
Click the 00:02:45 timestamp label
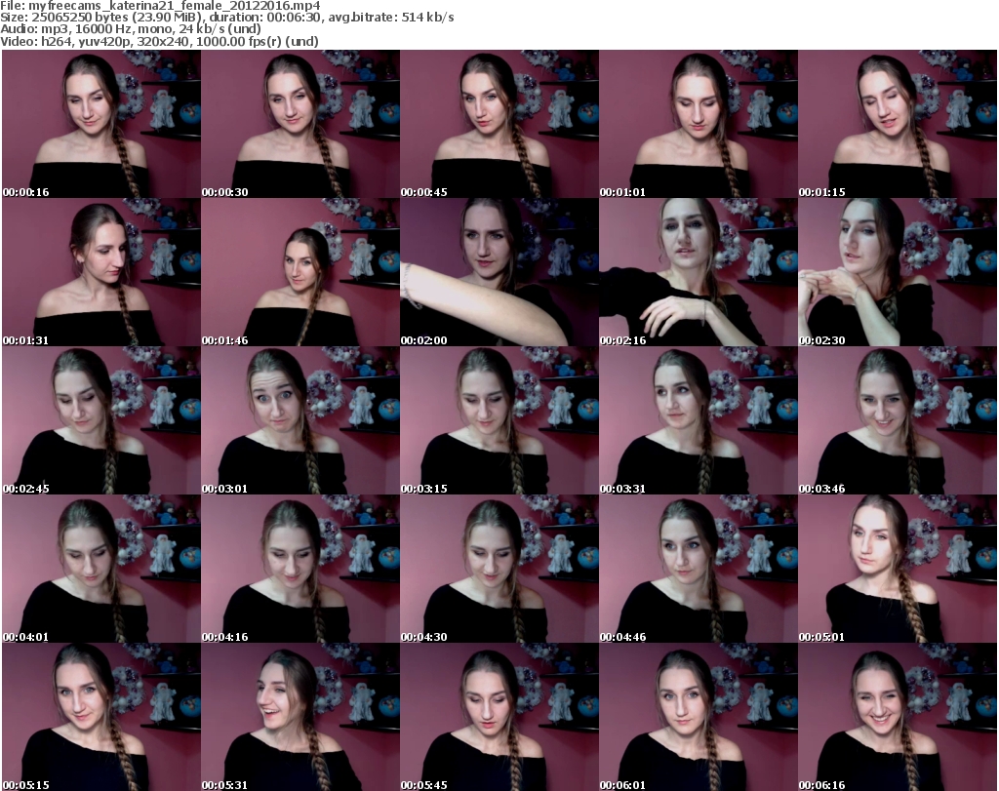(26, 489)
